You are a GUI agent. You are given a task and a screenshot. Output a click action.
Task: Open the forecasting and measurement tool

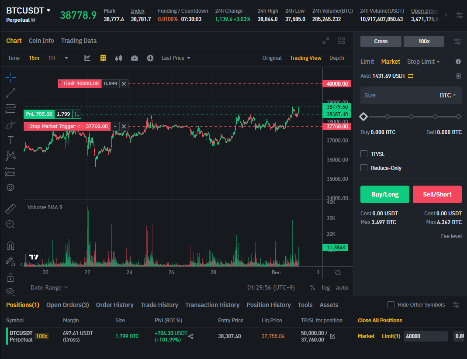tap(10, 172)
